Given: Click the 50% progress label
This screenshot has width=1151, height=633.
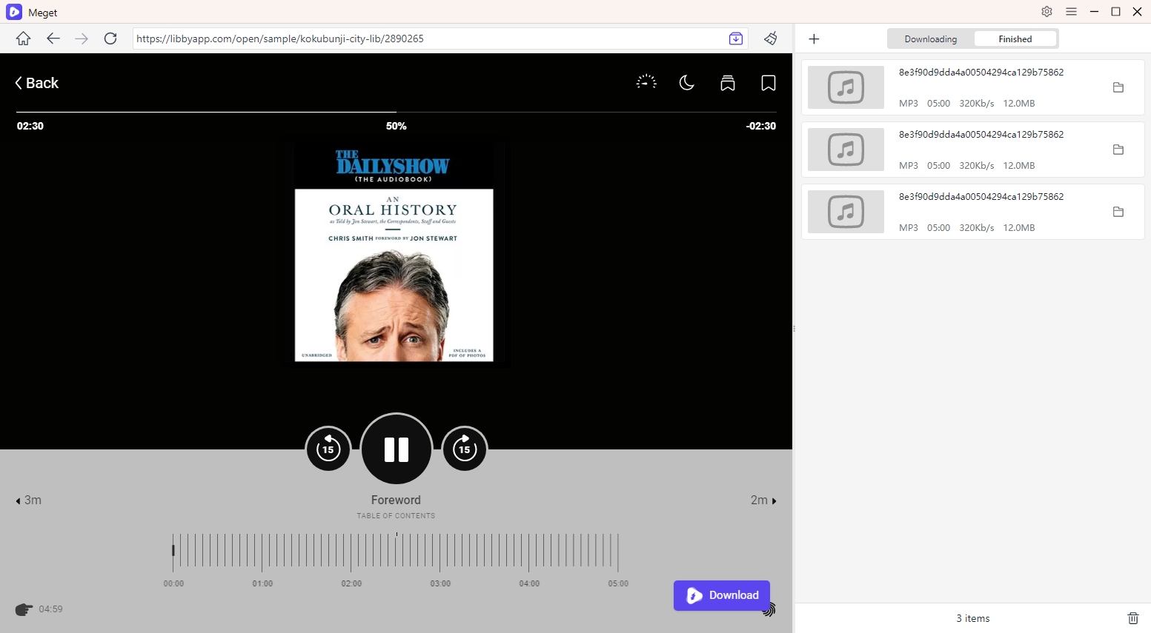Looking at the screenshot, I should [397, 126].
